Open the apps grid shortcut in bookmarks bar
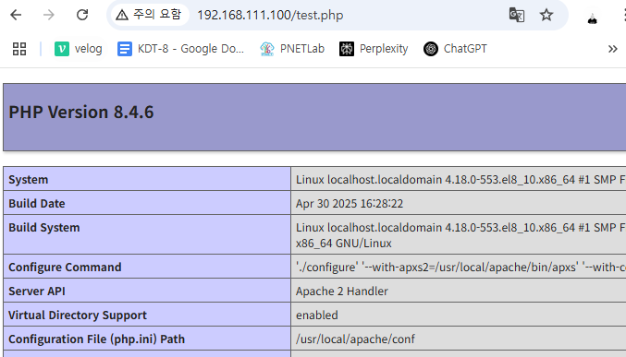This screenshot has width=626, height=357. [x=19, y=49]
